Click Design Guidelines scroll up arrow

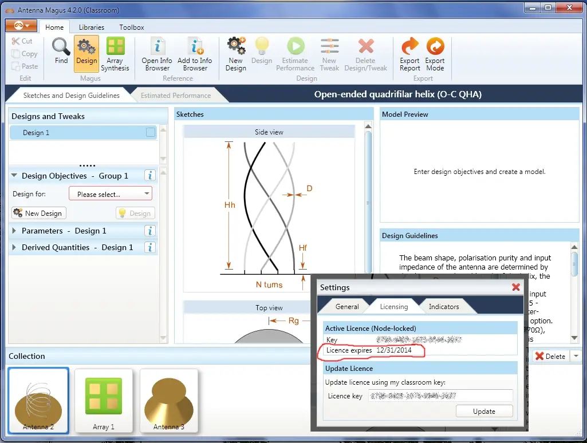[574, 247]
